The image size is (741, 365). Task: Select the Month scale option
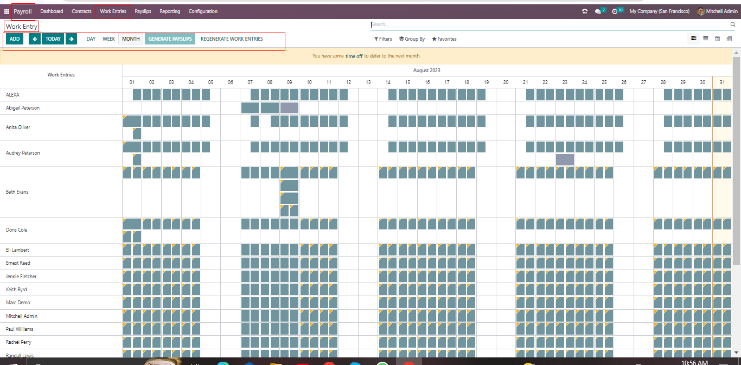coord(131,39)
